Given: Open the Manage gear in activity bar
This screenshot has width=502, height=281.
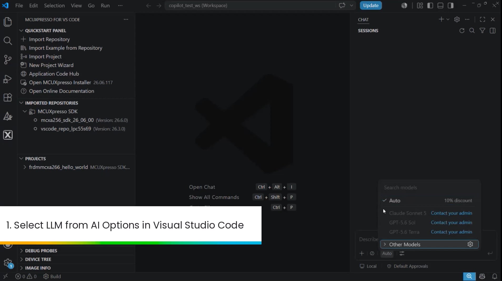Looking at the screenshot, I should [x=8, y=263].
